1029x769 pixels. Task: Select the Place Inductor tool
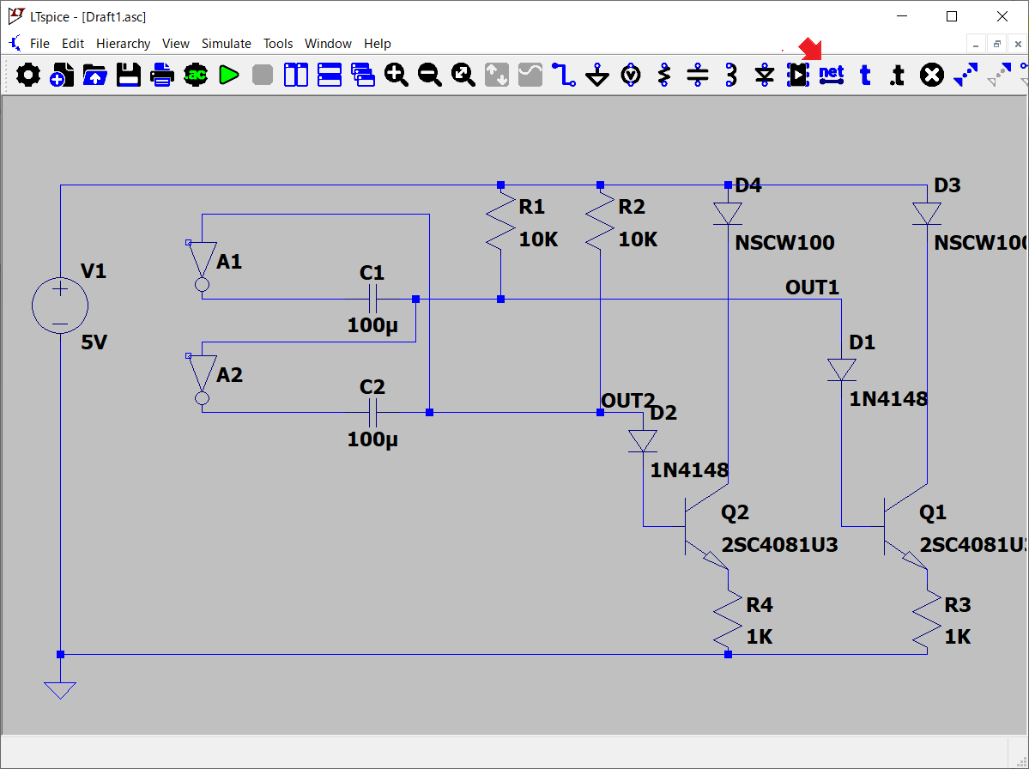click(x=731, y=76)
